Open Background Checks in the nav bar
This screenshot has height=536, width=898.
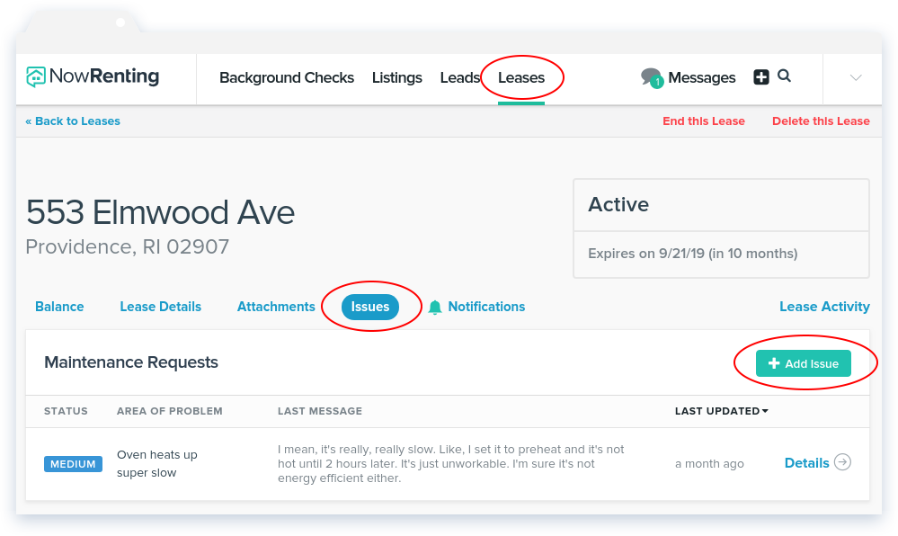(x=287, y=77)
